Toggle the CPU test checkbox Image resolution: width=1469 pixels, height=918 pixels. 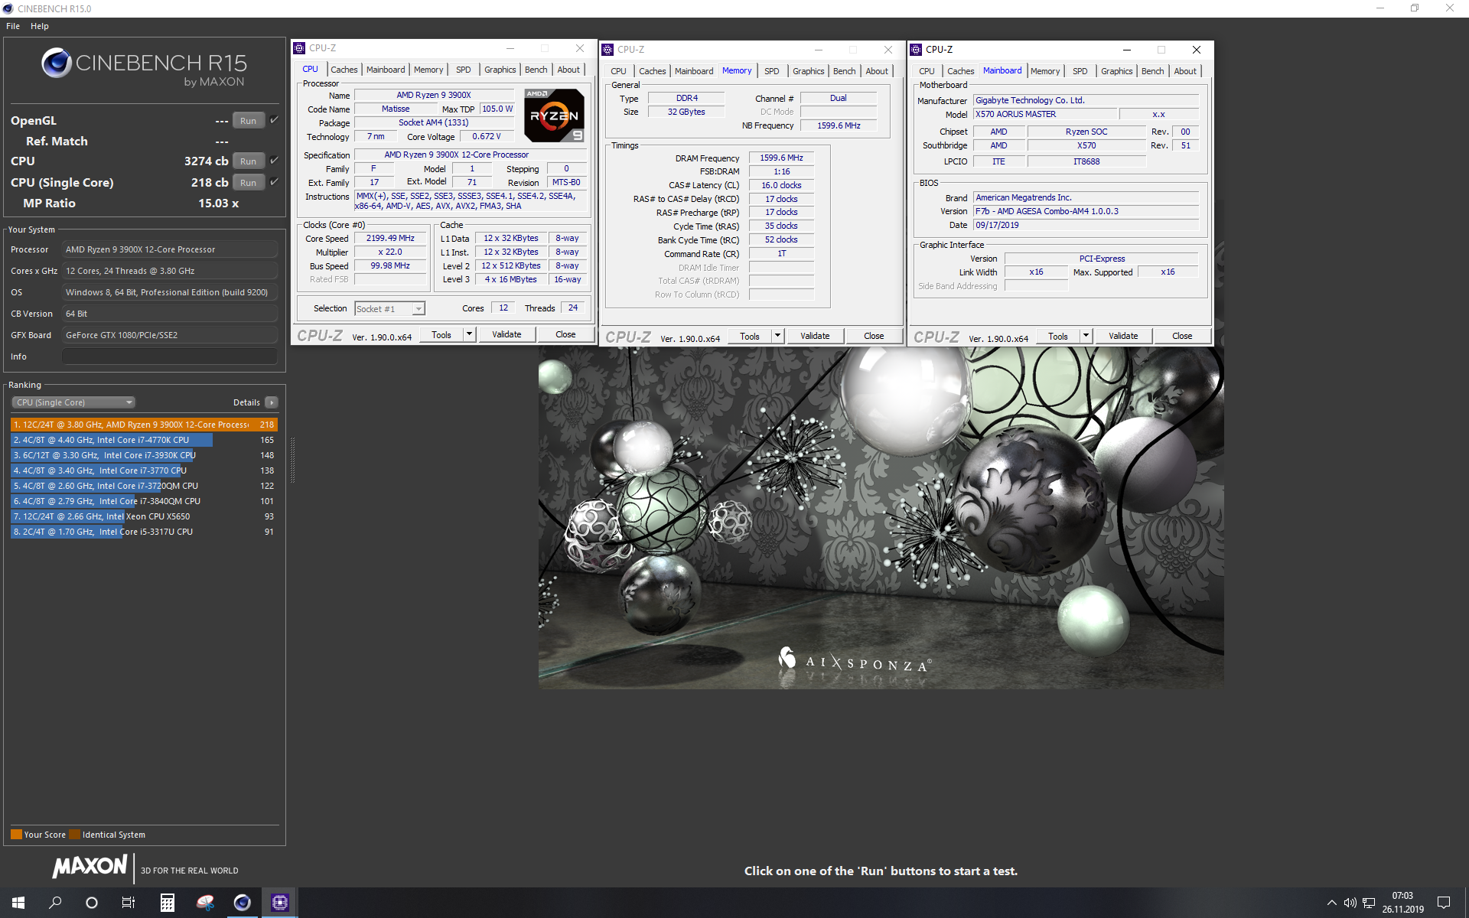[x=274, y=161]
